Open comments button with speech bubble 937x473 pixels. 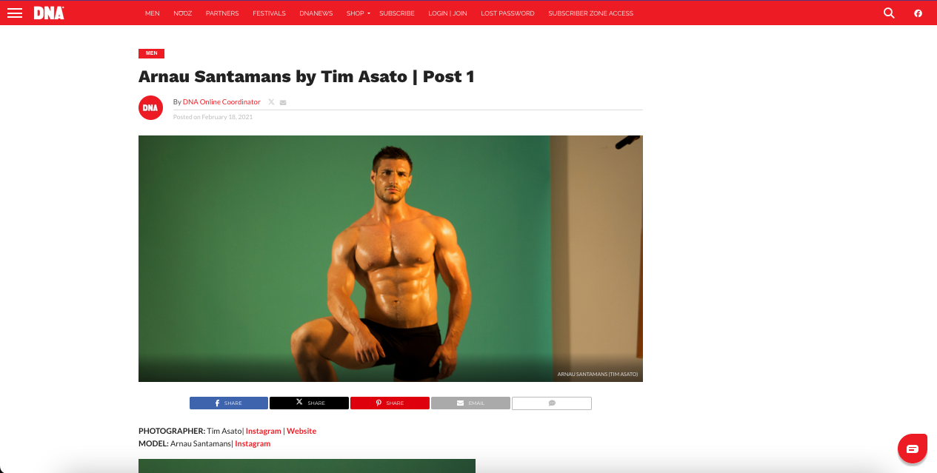[552, 403]
